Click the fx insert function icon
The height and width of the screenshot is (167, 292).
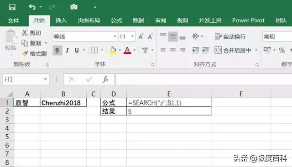tap(105, 79)
